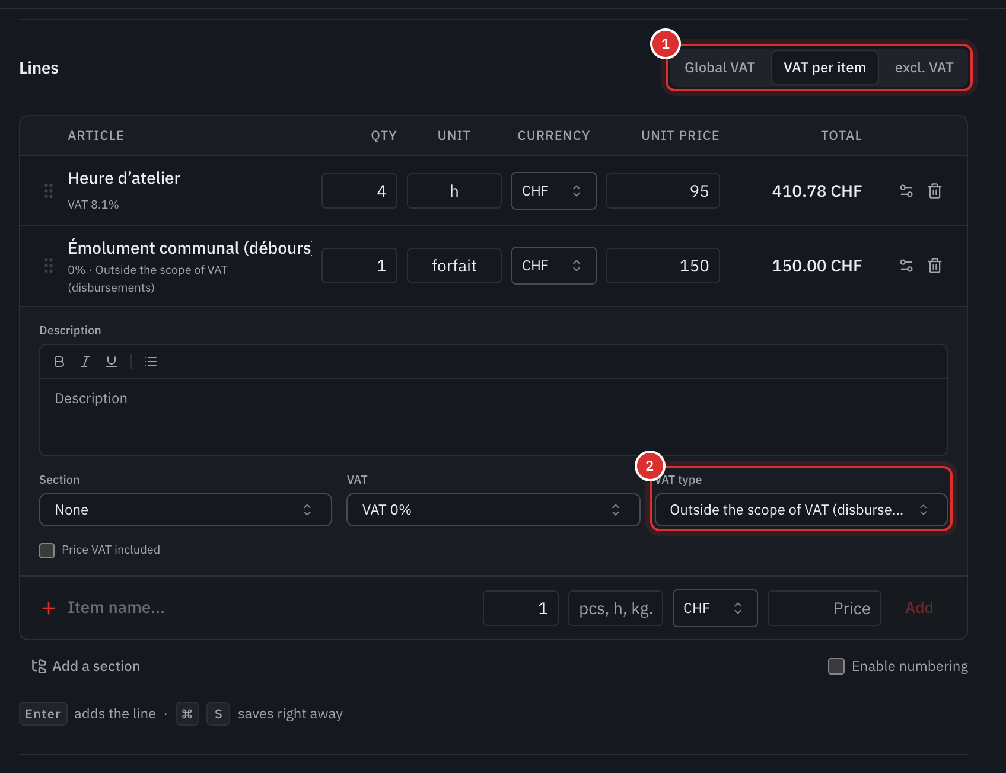Open settings for Heure d'atelier line
Image resolution: width=1006 pixels, height=773 pixels.
[x=906, y=191]
